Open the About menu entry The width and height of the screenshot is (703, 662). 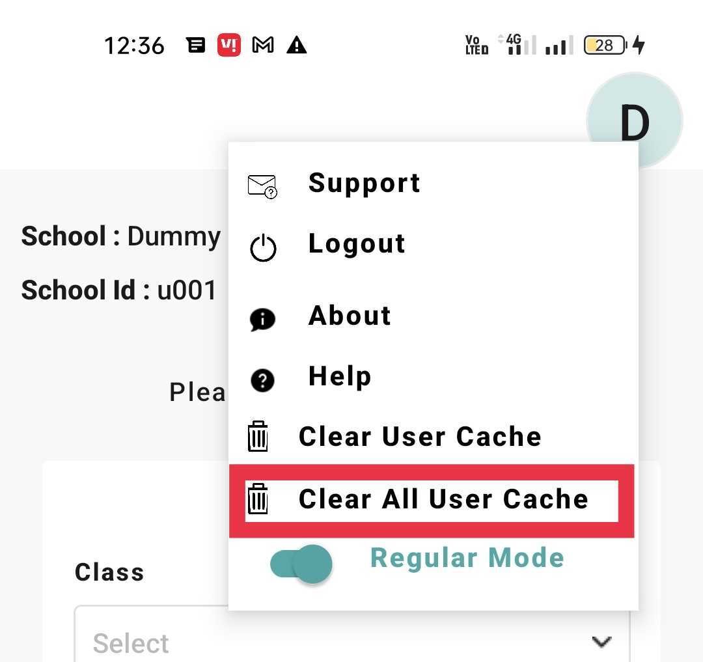coord(350,316)
